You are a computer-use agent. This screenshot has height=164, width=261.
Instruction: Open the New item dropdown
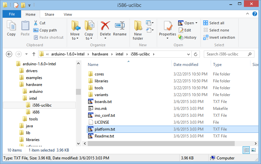150,23
